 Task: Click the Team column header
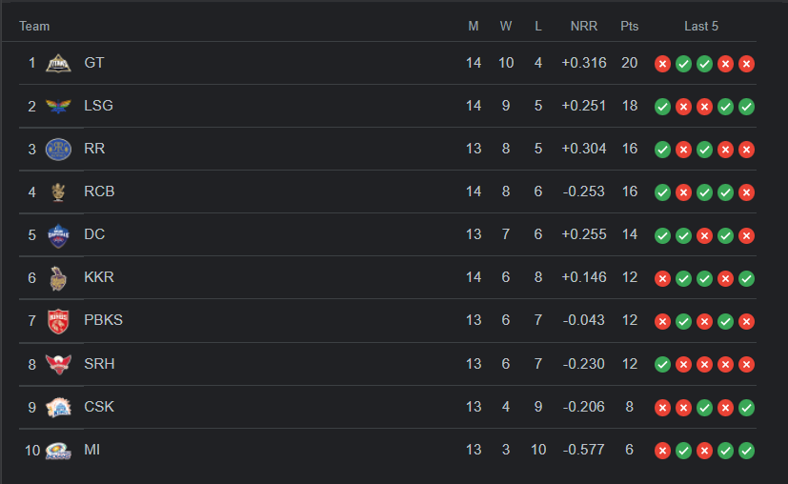[34, 26]
